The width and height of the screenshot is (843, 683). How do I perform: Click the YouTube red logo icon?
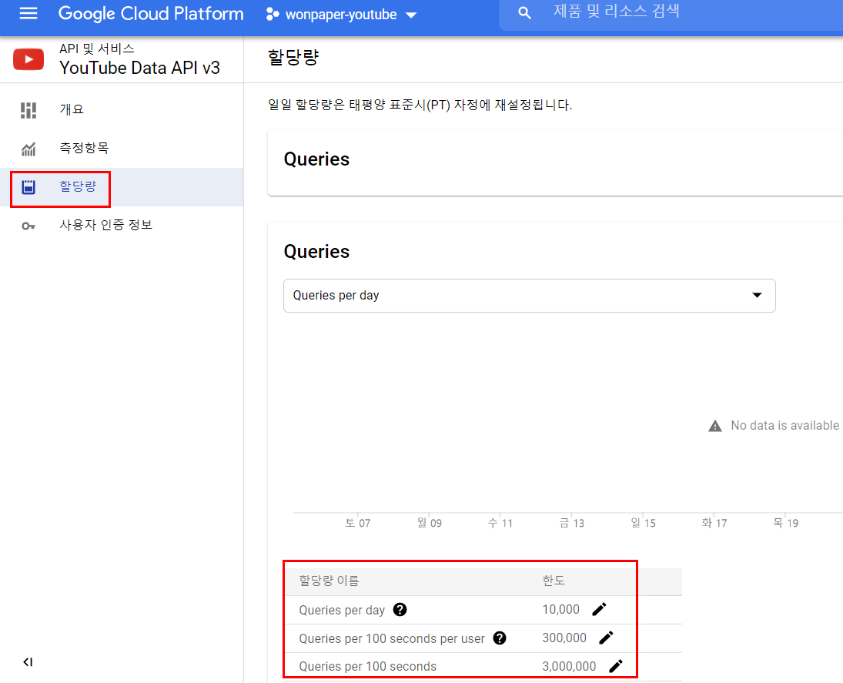[x=28, y=59]
